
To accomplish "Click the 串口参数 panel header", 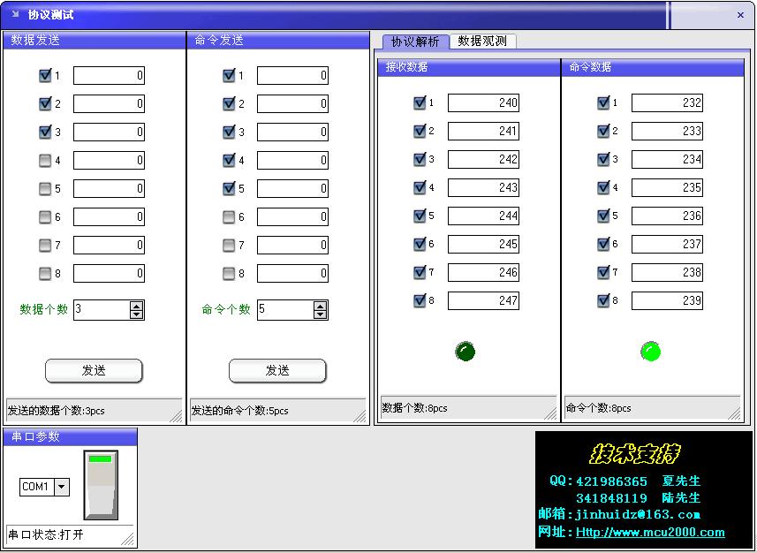I will pos(71,436).
